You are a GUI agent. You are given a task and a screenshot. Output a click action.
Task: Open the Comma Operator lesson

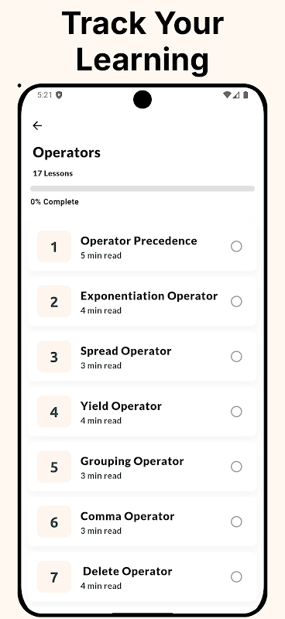[x=142, y=522]
